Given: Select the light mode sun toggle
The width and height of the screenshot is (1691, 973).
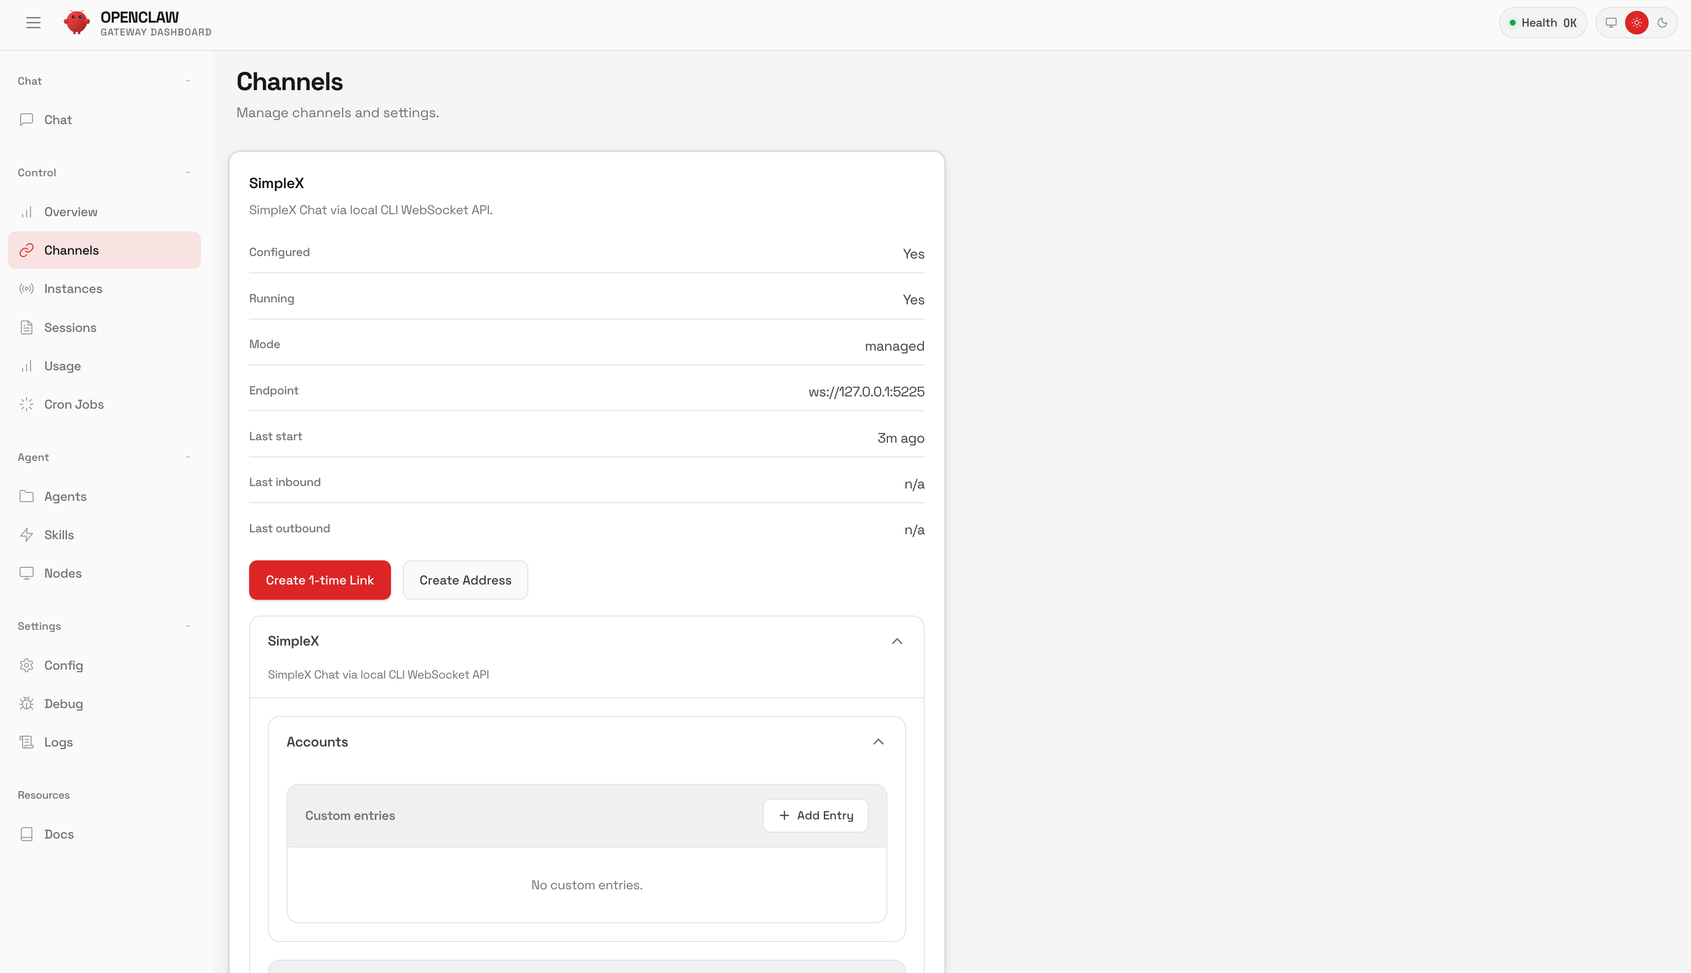Looking at the screenshot, I should [x=1637, y=22].
